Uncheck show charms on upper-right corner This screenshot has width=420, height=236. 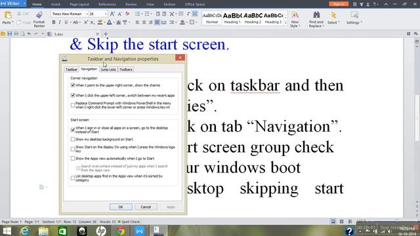coord(73,85)
